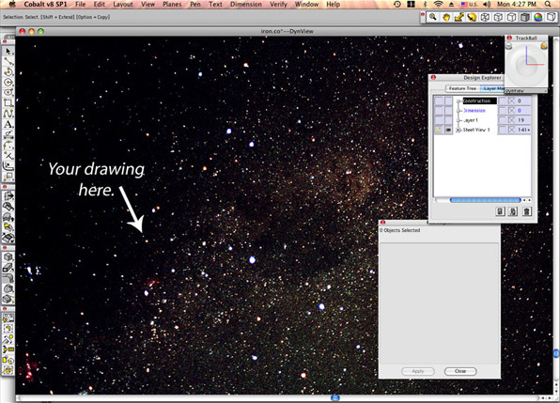Image resolution: width=560 pixels, height=403 pixels.
Task: Select the arrow selection tool in left palette
Action: [8, 52]
